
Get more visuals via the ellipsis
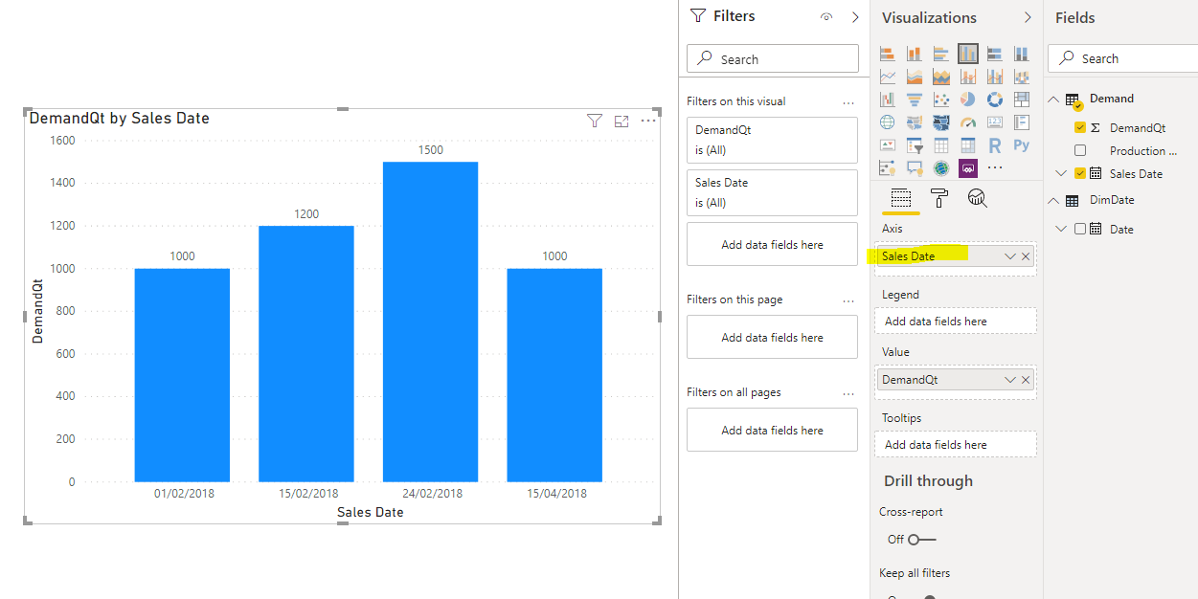pos(995,167)
